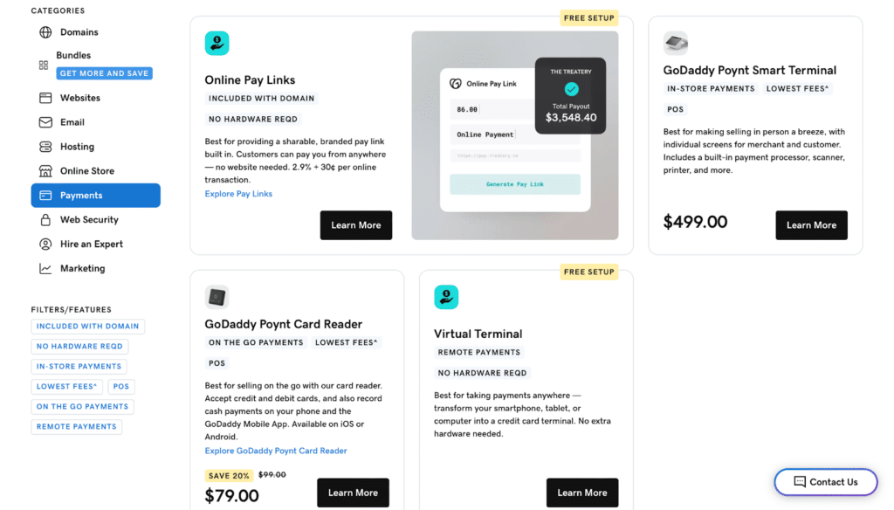The image size is (894, 510).
Task: Click the Hosting server icon
Action: (x=45, y=147)
